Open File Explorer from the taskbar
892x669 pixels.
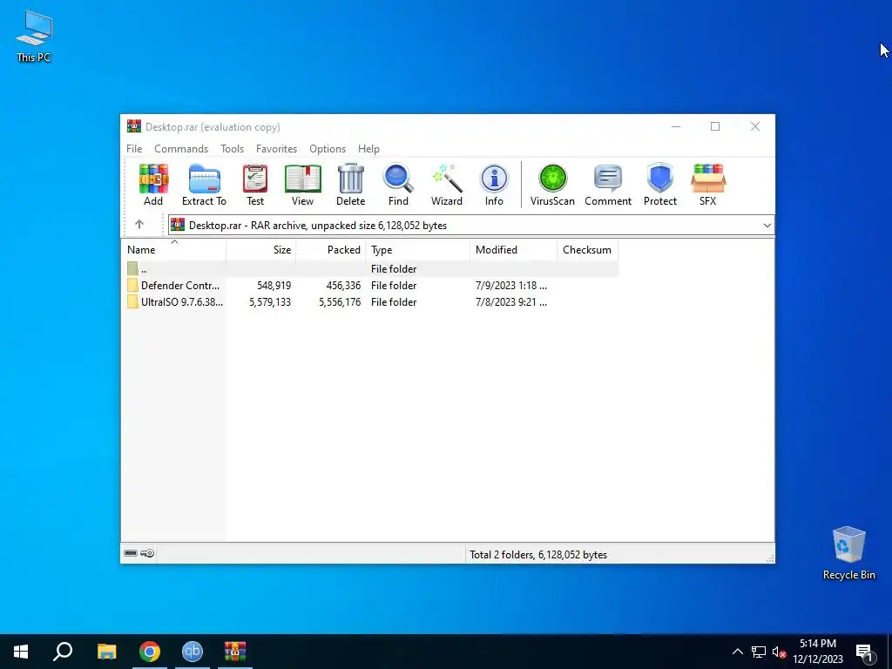(x=106, y=652)
